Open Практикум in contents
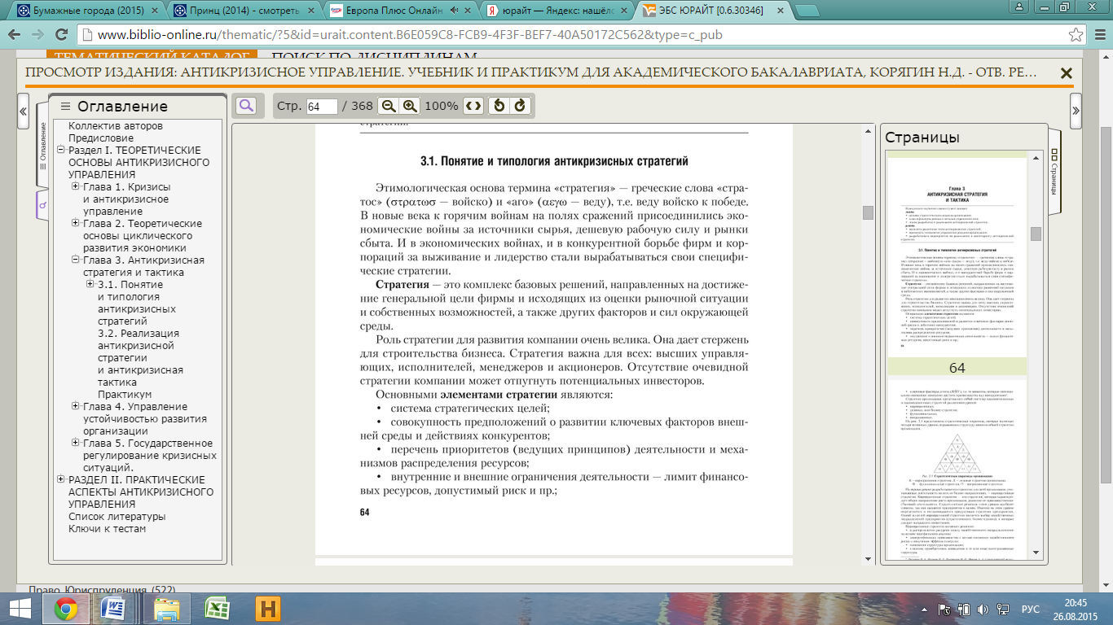The width and height of the screenshot is (1113, 625). (x=125, y=395)
